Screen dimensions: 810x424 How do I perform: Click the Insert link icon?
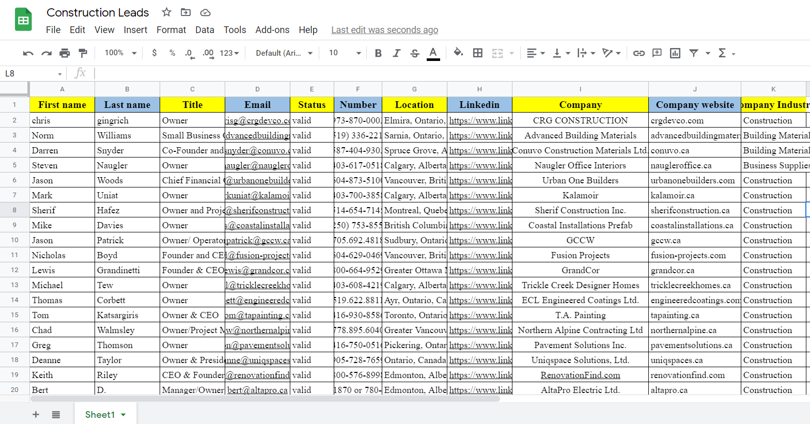(639, 53)
